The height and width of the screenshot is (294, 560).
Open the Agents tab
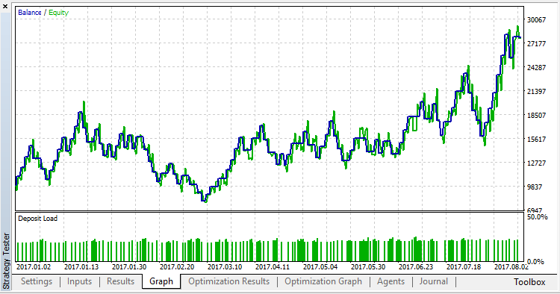(391, 281)
